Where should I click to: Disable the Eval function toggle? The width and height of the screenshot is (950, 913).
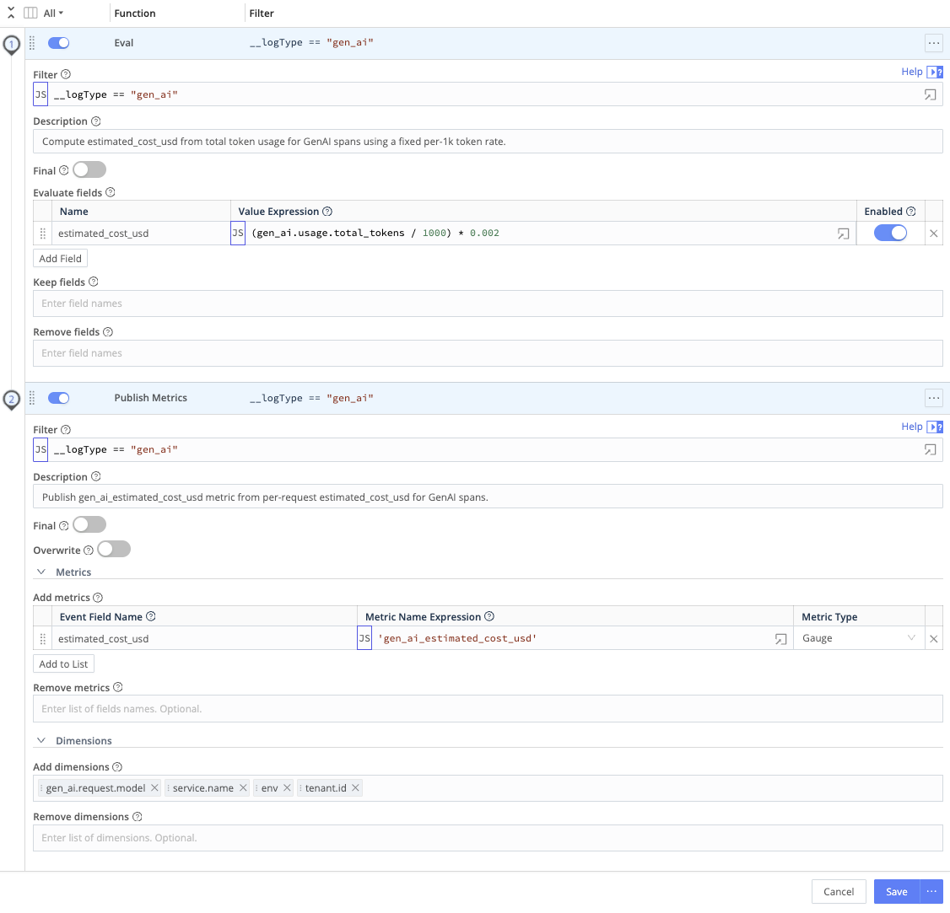pyautogui.click(x=58, y=42)
